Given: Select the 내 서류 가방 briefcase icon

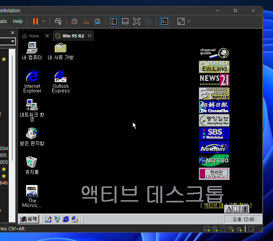Looking at the screenshot, I should (61, 51).
